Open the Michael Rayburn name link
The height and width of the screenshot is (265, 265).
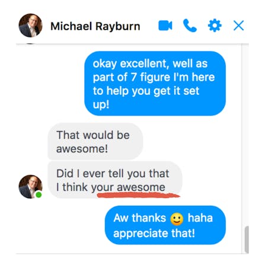click(95, 26)
